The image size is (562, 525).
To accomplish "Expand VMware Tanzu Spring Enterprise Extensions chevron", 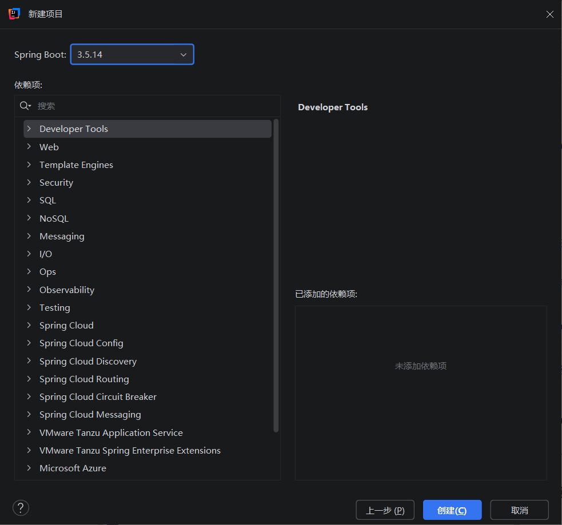I will [29, 450].
